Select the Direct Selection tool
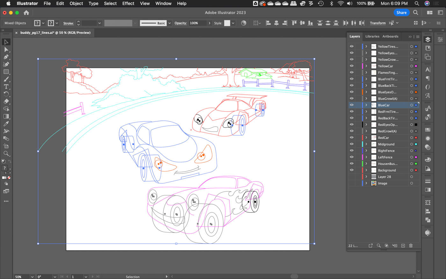The width and height of the screenshot is (446, 279). 6,49
